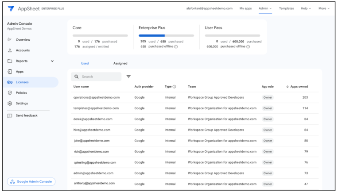
Task: Click the Accounts person icon
Action: 10,50
